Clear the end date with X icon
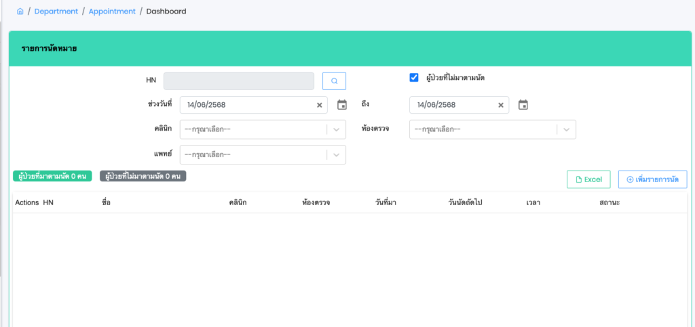Screen dimensions: 695x327 click(501, 105)
